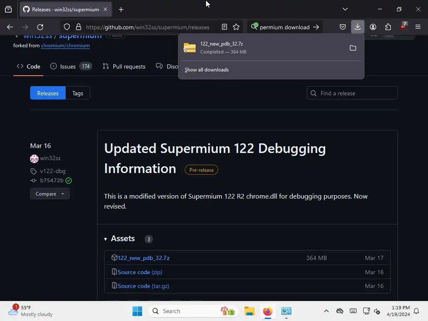Select the Releases button

(48, 93)
